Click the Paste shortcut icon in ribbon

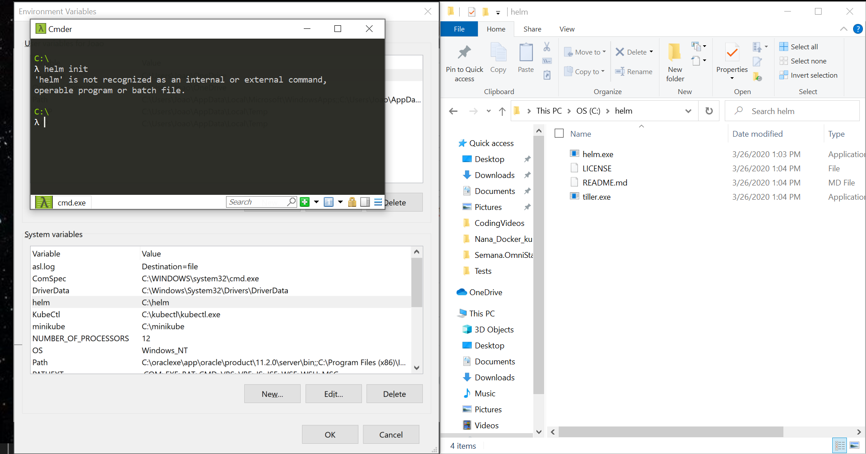tap(547, 75)
